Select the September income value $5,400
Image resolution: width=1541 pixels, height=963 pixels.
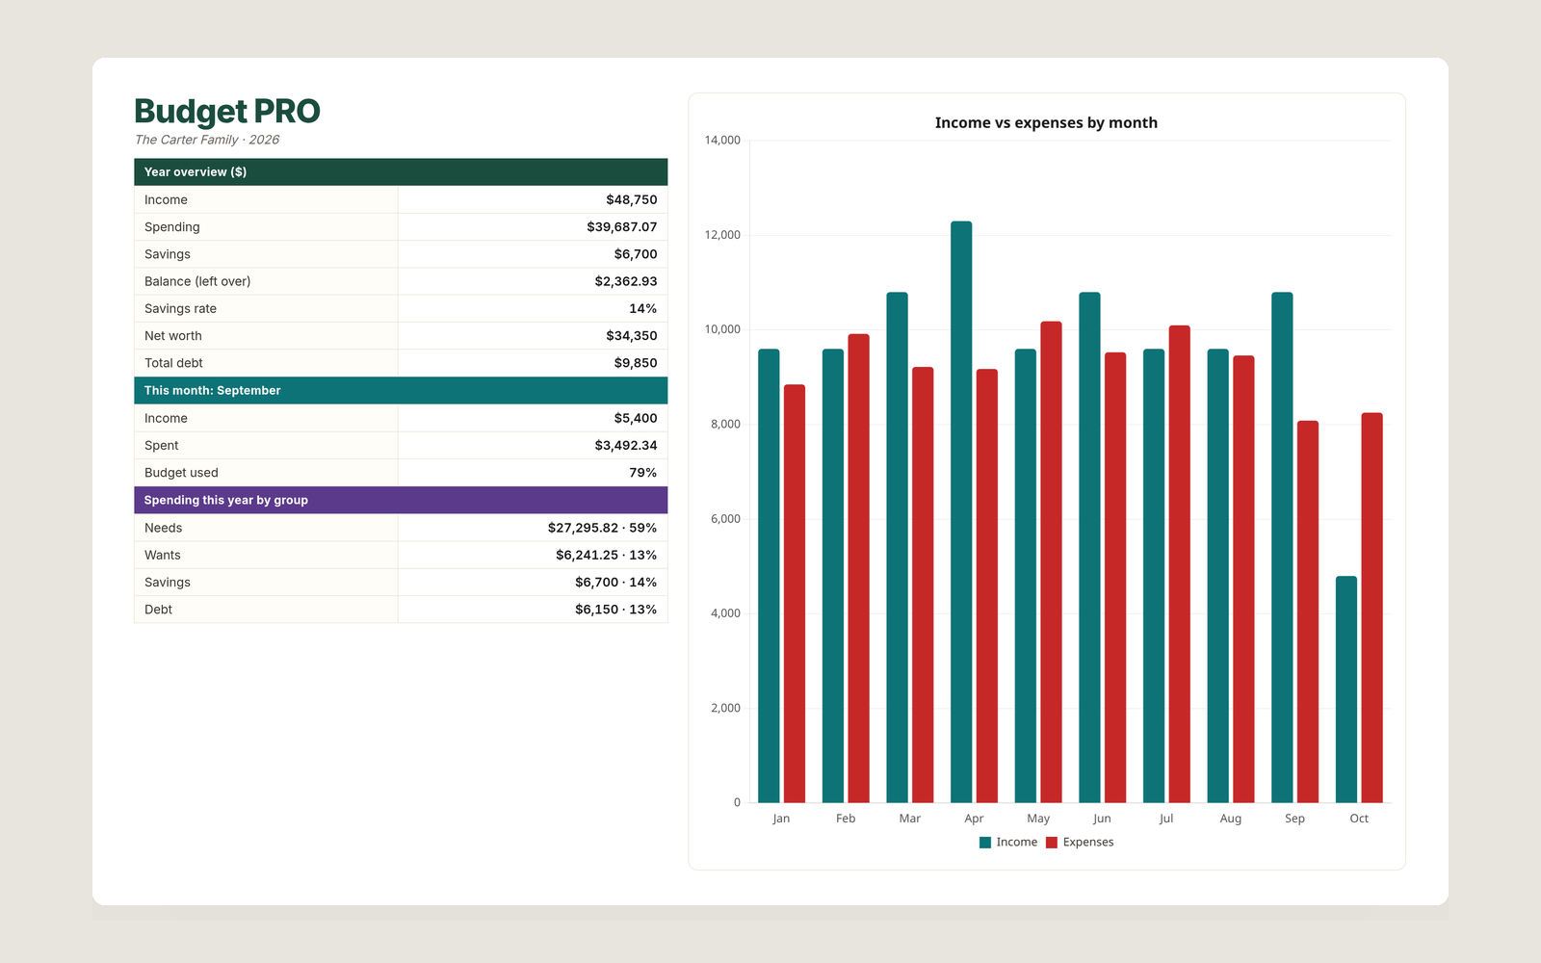pyautogui.click(x=636, y=418)
